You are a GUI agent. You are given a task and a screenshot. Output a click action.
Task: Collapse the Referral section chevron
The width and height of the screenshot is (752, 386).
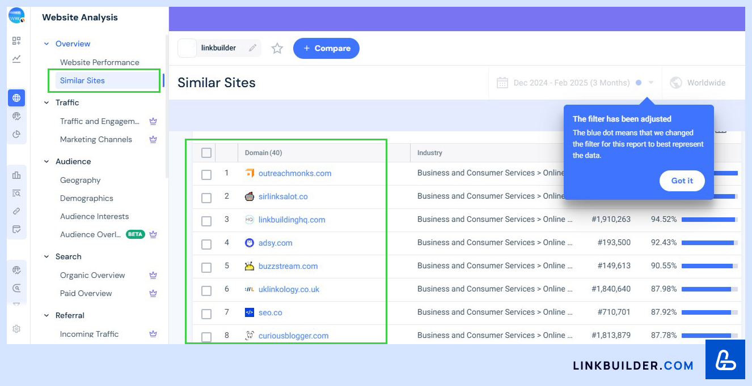pyautogui.click(x=47, y=315)
